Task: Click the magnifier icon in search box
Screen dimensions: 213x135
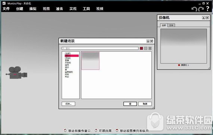Action: (x=64, y=48)
